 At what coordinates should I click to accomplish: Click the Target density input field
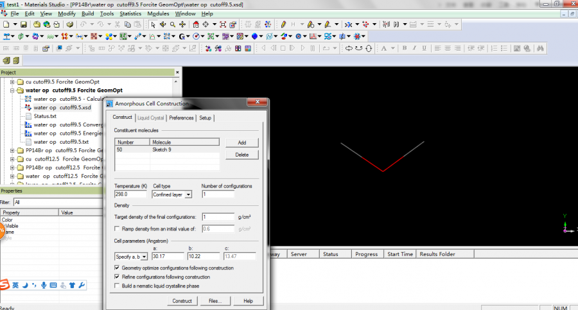(x=218, y=217)
